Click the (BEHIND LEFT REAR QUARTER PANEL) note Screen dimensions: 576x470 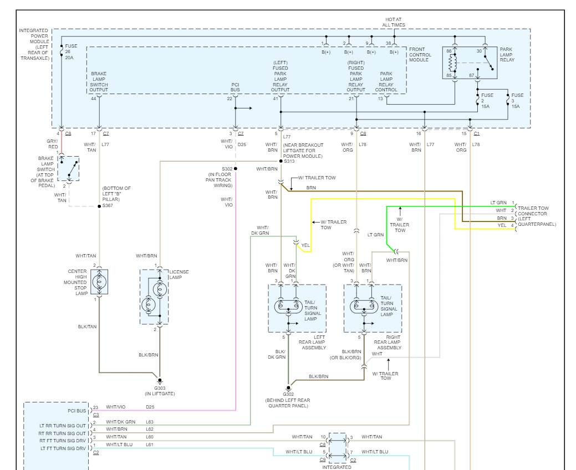[x=288, y=403]
